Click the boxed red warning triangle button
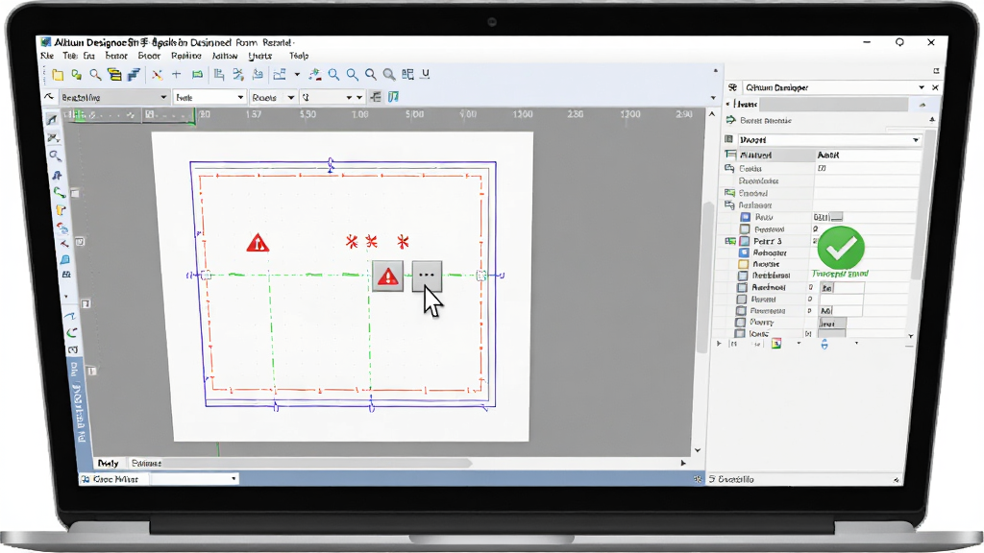Image resolution: width=984 pixels, height=553 pixels. [x=388, y=276]
